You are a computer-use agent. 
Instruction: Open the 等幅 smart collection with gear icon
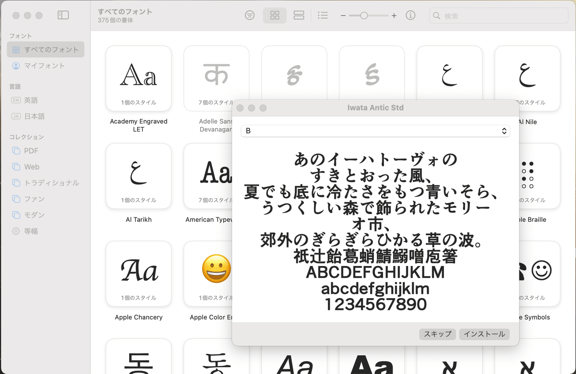point(29,231)
